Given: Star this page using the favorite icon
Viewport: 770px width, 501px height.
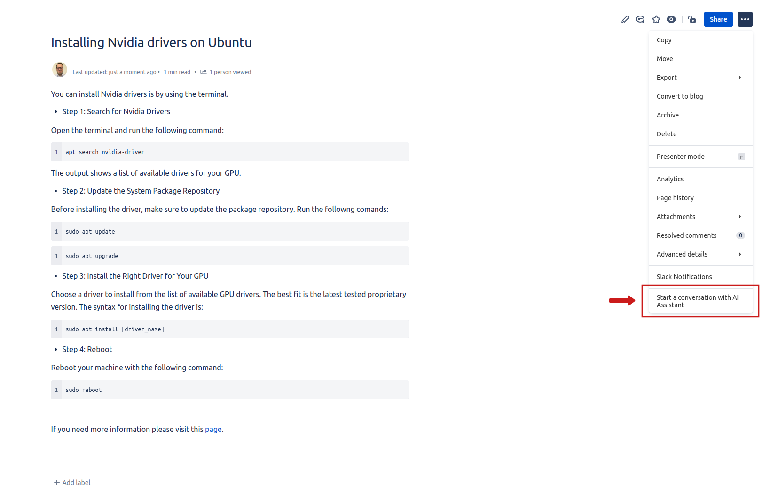Looking at the screenshot, I should pos(656,19).
